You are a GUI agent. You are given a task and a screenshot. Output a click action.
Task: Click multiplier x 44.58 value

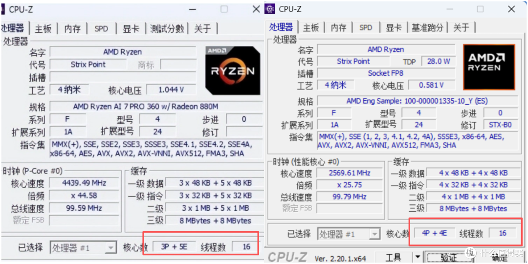[x=84, y=196]
